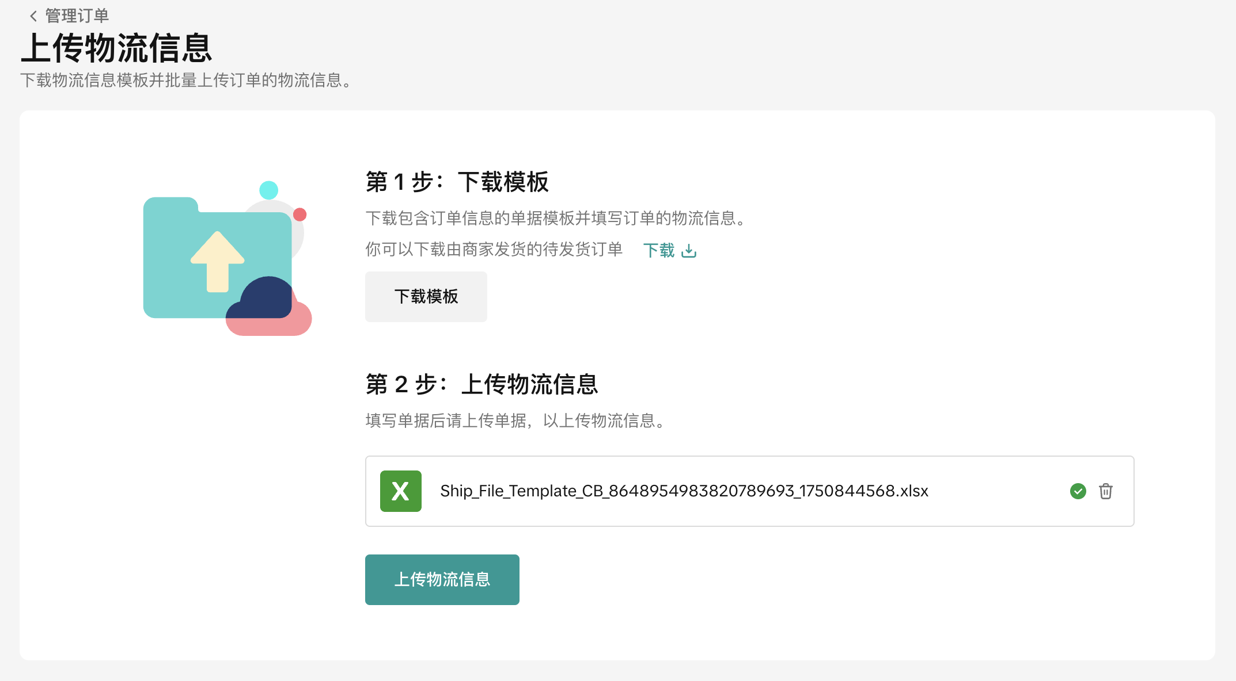Click the 下载 link for pending orders

tap(659, 251)
